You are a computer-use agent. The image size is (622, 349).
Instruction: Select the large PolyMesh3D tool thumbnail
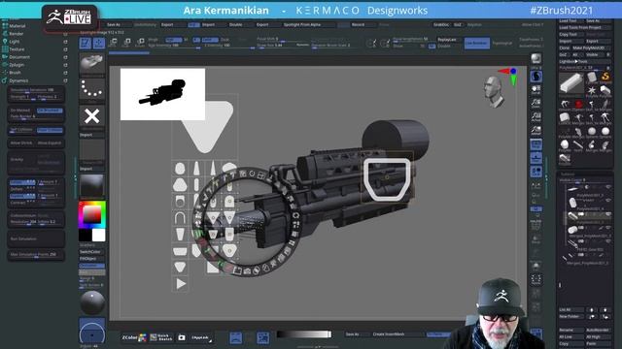coord(571,83)
